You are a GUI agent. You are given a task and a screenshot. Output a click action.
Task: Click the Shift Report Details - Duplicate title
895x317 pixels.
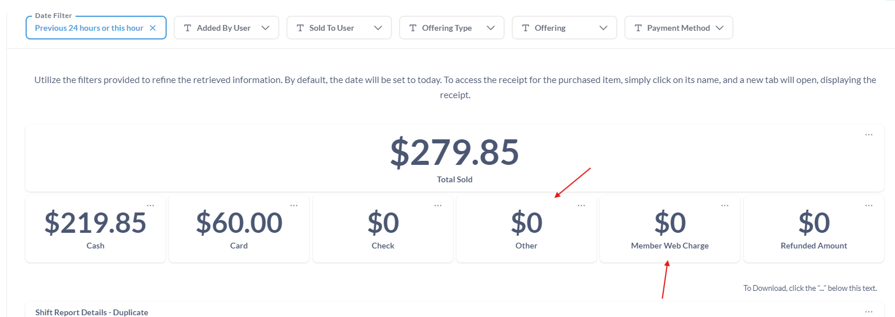pyautogui.click(x=92, y=312)
